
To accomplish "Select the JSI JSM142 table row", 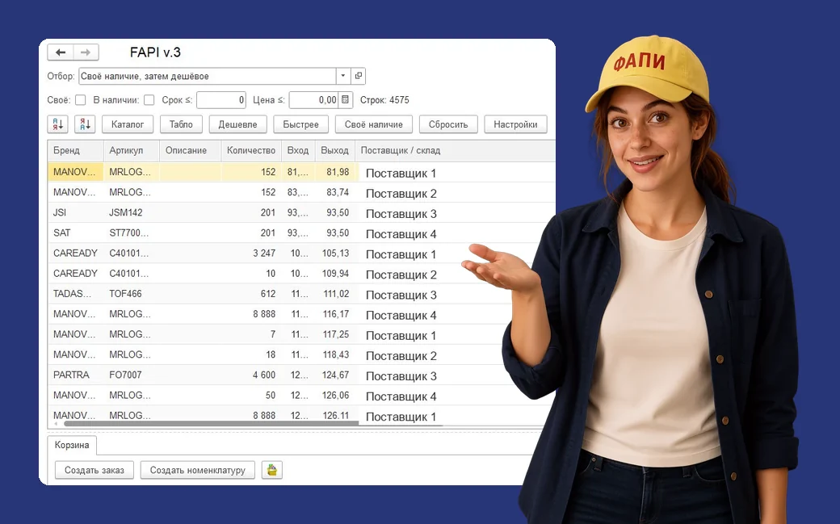I will tap(301, 212).
